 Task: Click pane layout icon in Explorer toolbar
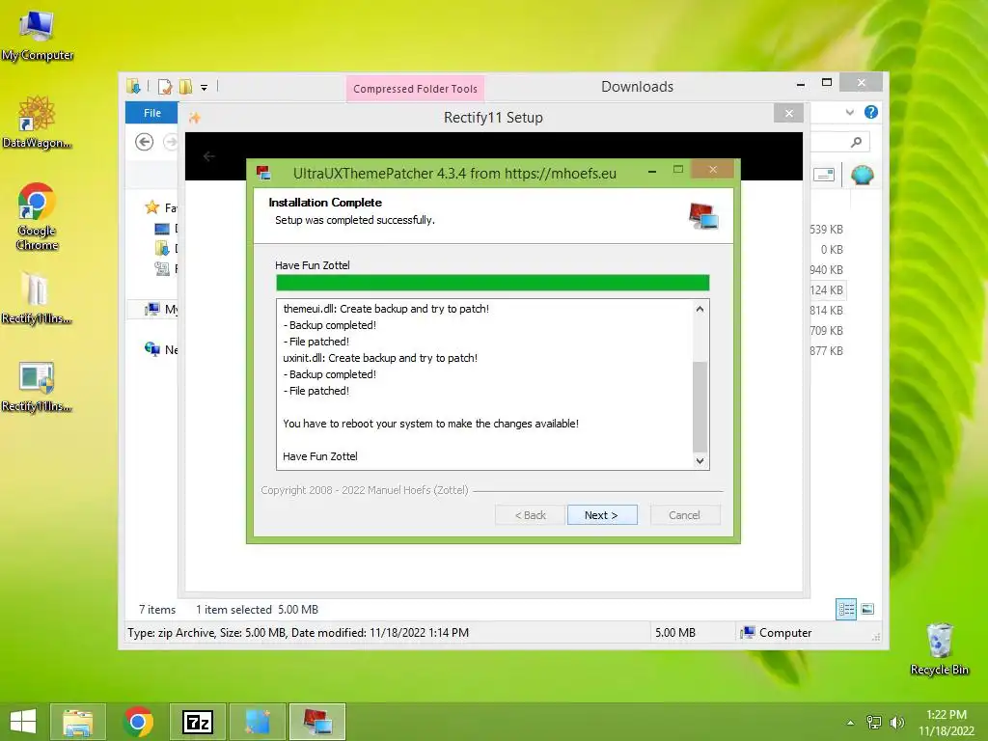point(824,175)
